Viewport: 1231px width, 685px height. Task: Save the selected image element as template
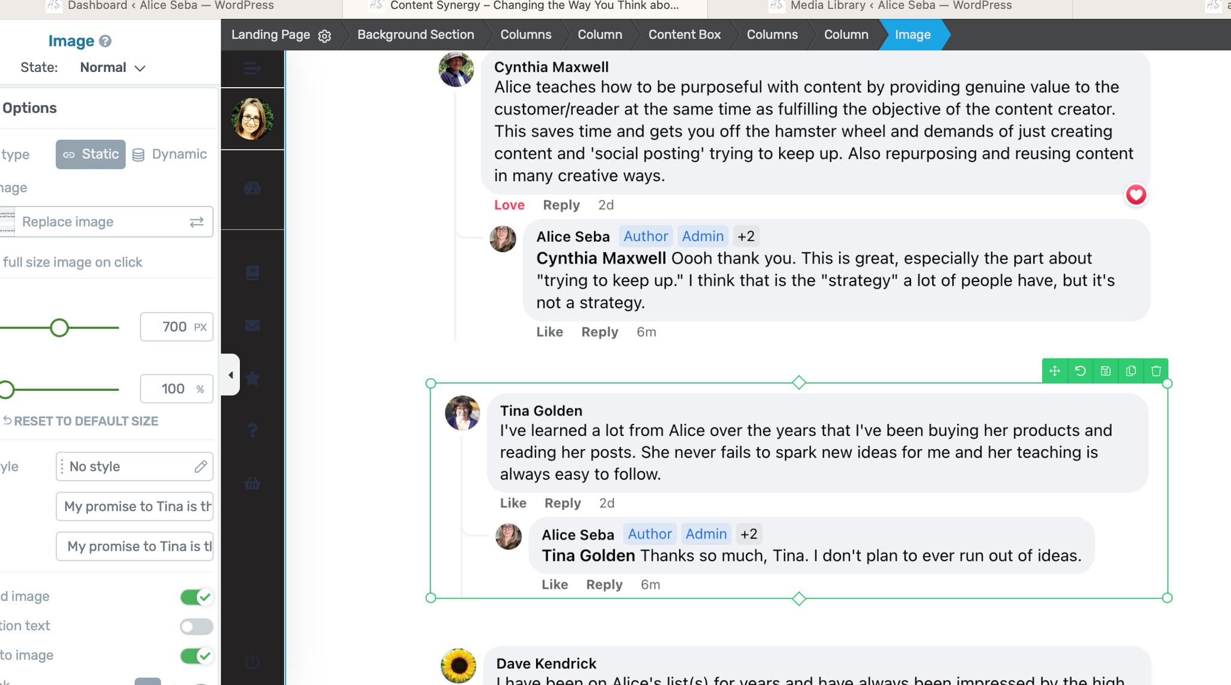(x=1105, y=371)
